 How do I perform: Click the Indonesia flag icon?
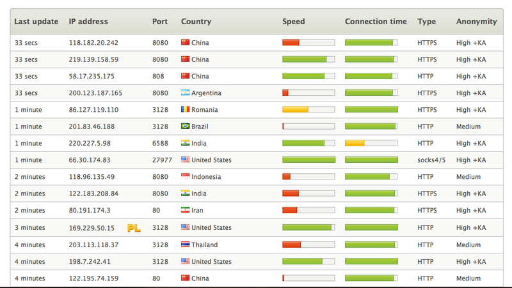[185, 176]
